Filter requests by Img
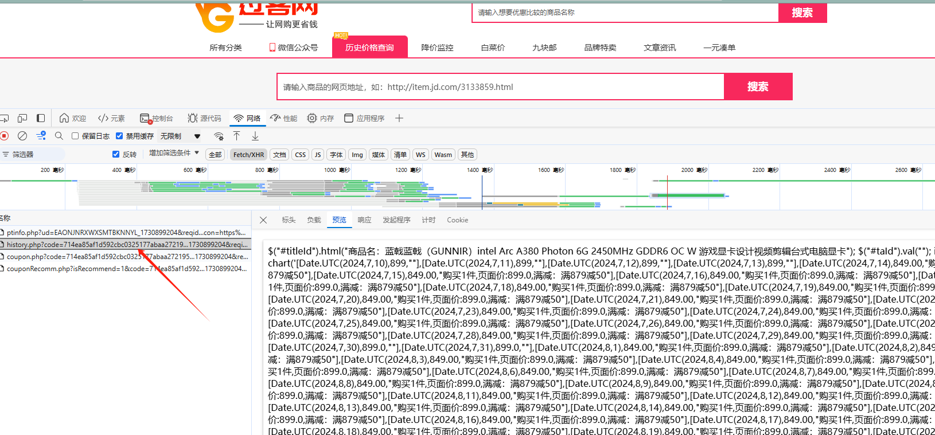 click(357, 155)
